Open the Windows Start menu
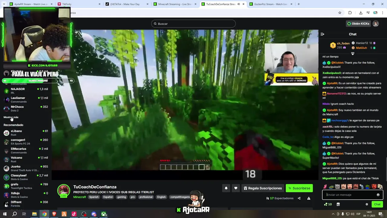The width and height of the screenshot is (387, 218). pos(5,214)
